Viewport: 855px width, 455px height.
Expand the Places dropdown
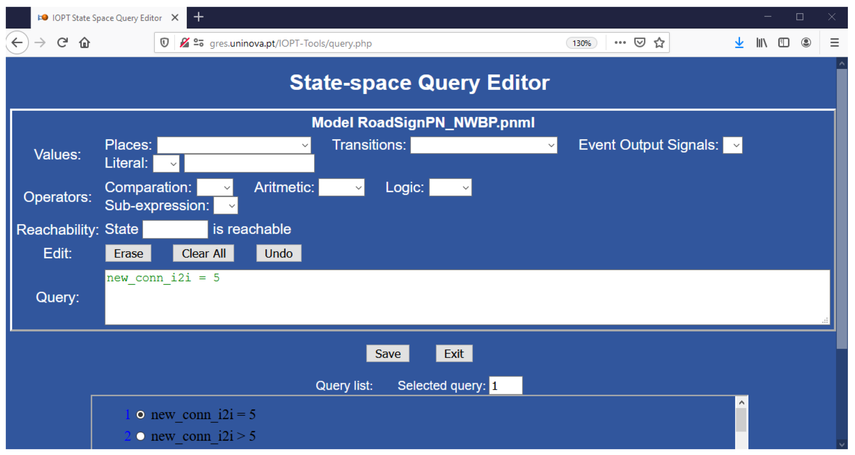pyautogui.click(x=234, y=145)
